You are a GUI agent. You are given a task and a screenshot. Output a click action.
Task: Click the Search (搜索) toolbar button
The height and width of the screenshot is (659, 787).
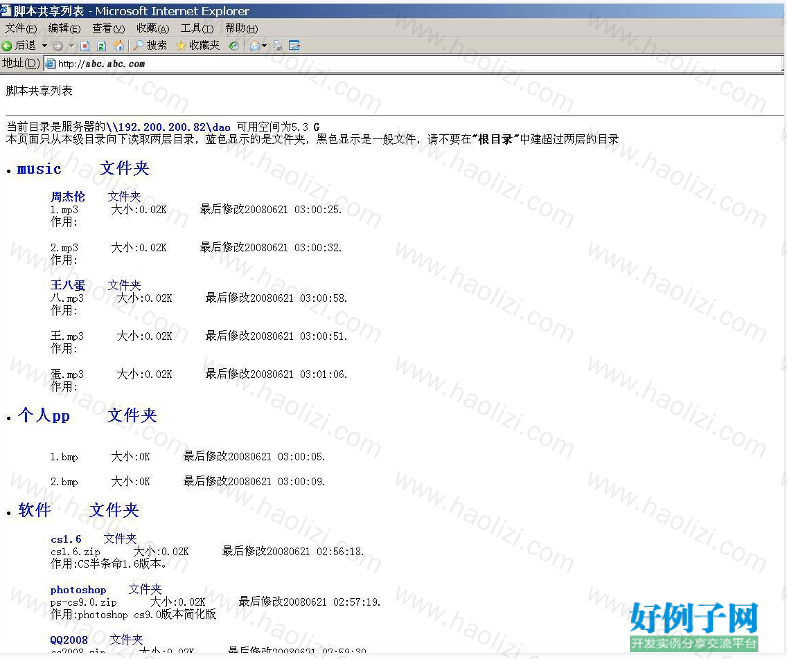(x=150, y=46)
